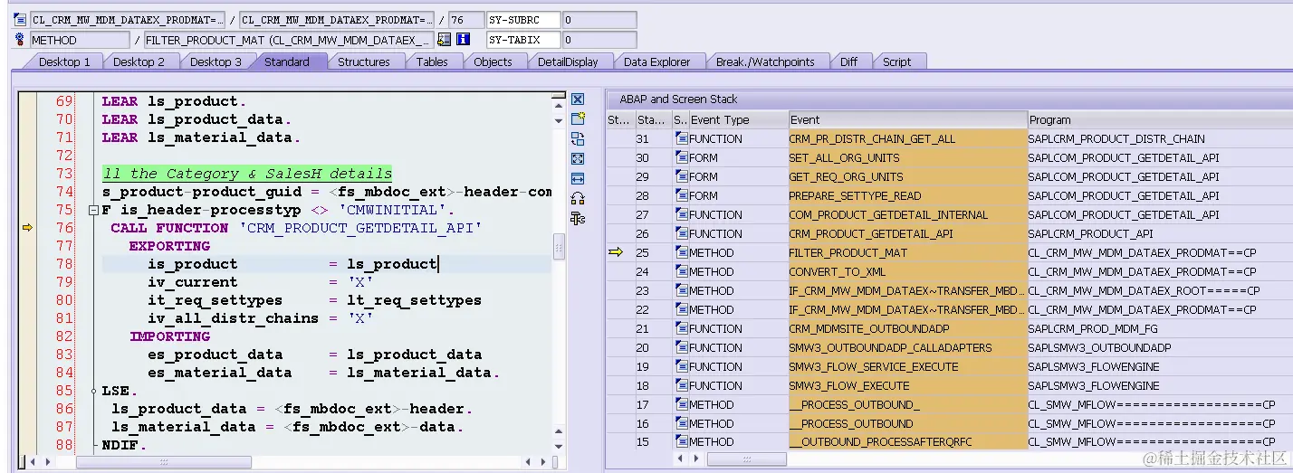Image resolution: width=1293 pixels, height=473 pixels.
Task: Click the navigate-to-source icon after FILTER_PRODUCT_MAT field
Action: point(444,40)
